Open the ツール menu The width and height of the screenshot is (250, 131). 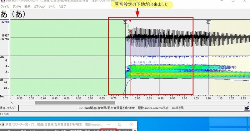coord(52,7)
